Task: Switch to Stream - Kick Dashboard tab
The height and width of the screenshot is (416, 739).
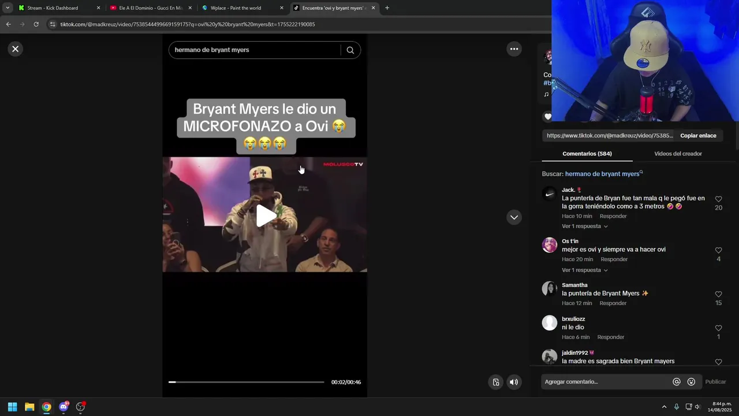Action: click(52, 8)
